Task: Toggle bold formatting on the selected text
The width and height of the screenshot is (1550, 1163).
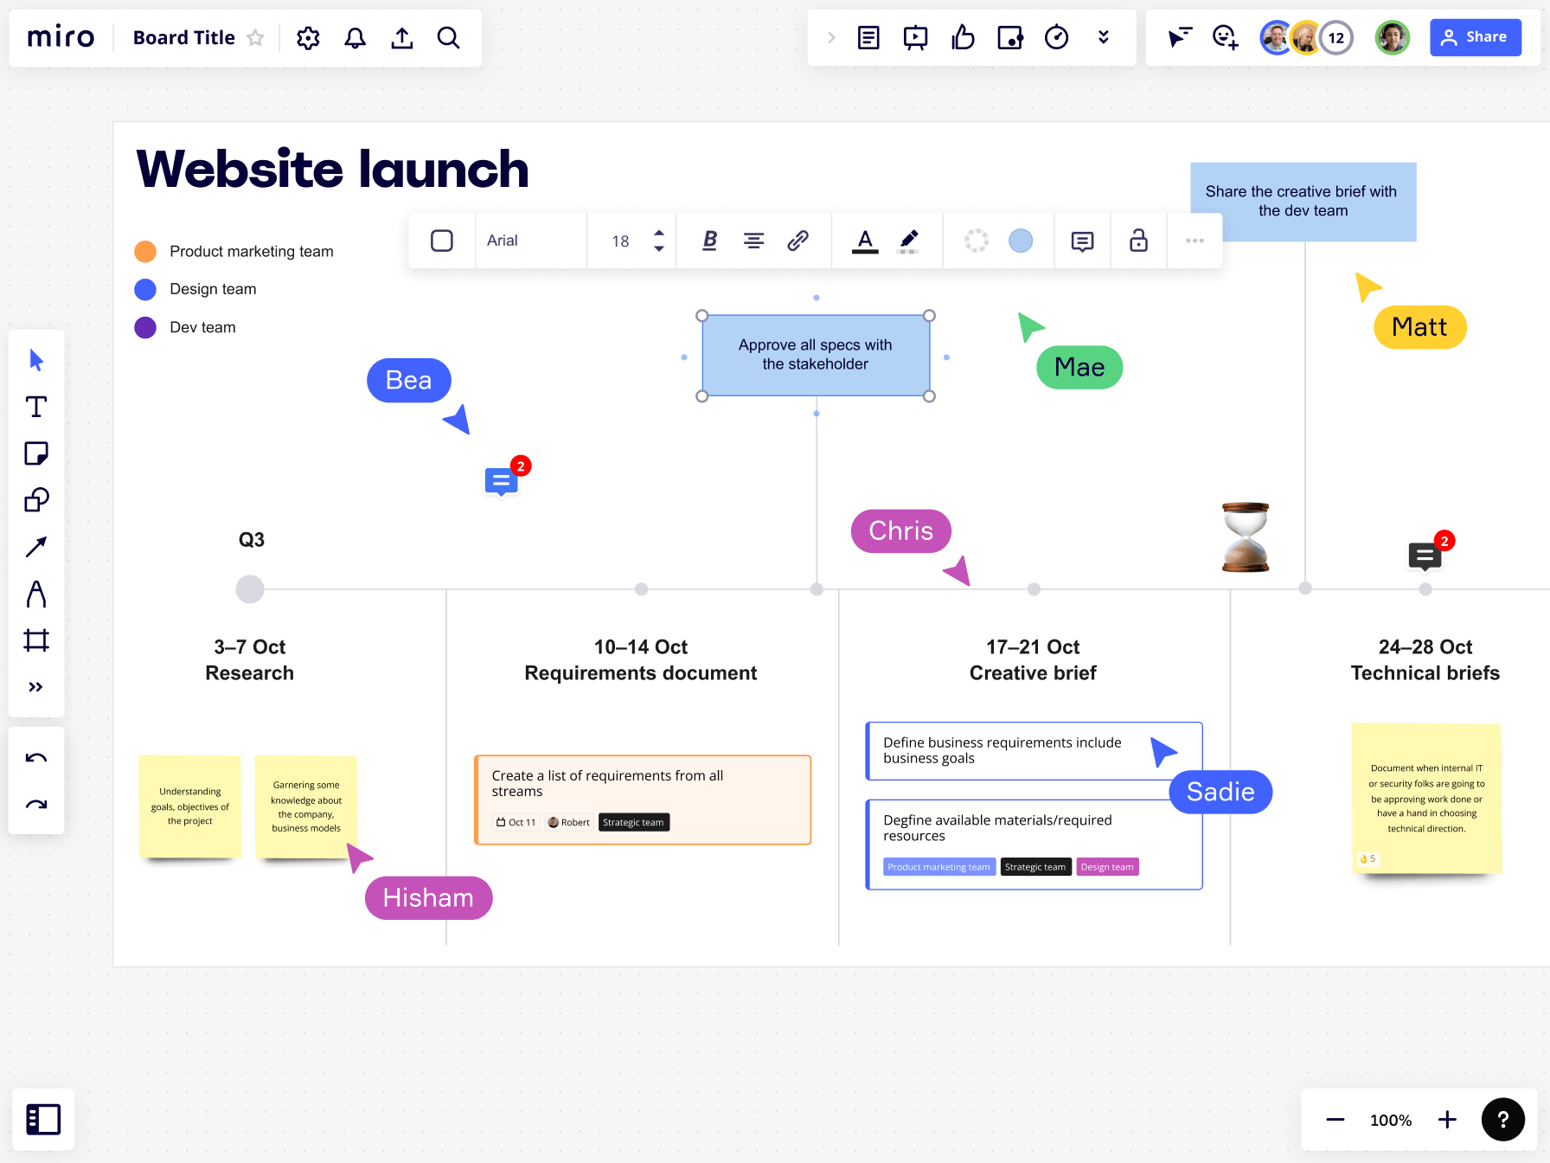Action: [708, 241]
